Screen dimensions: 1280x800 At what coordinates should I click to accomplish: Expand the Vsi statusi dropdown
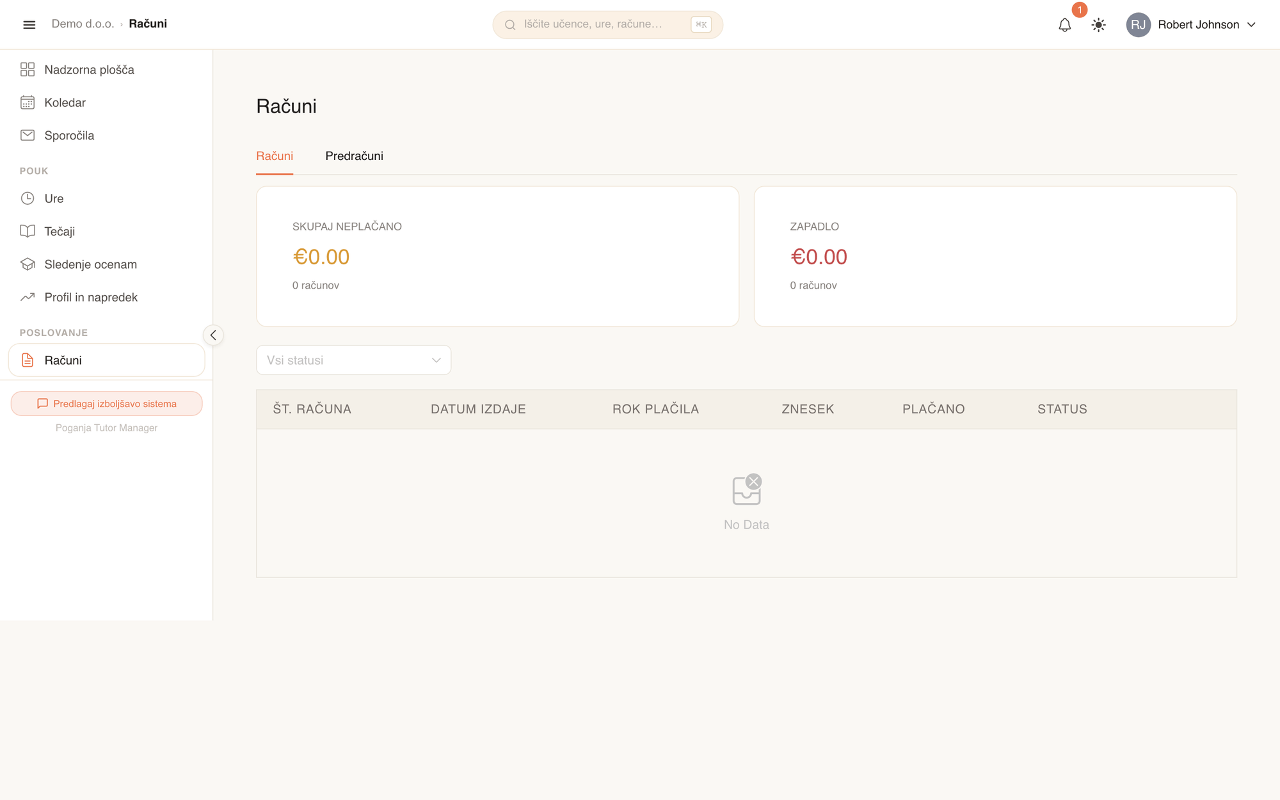tap(353, 360)
